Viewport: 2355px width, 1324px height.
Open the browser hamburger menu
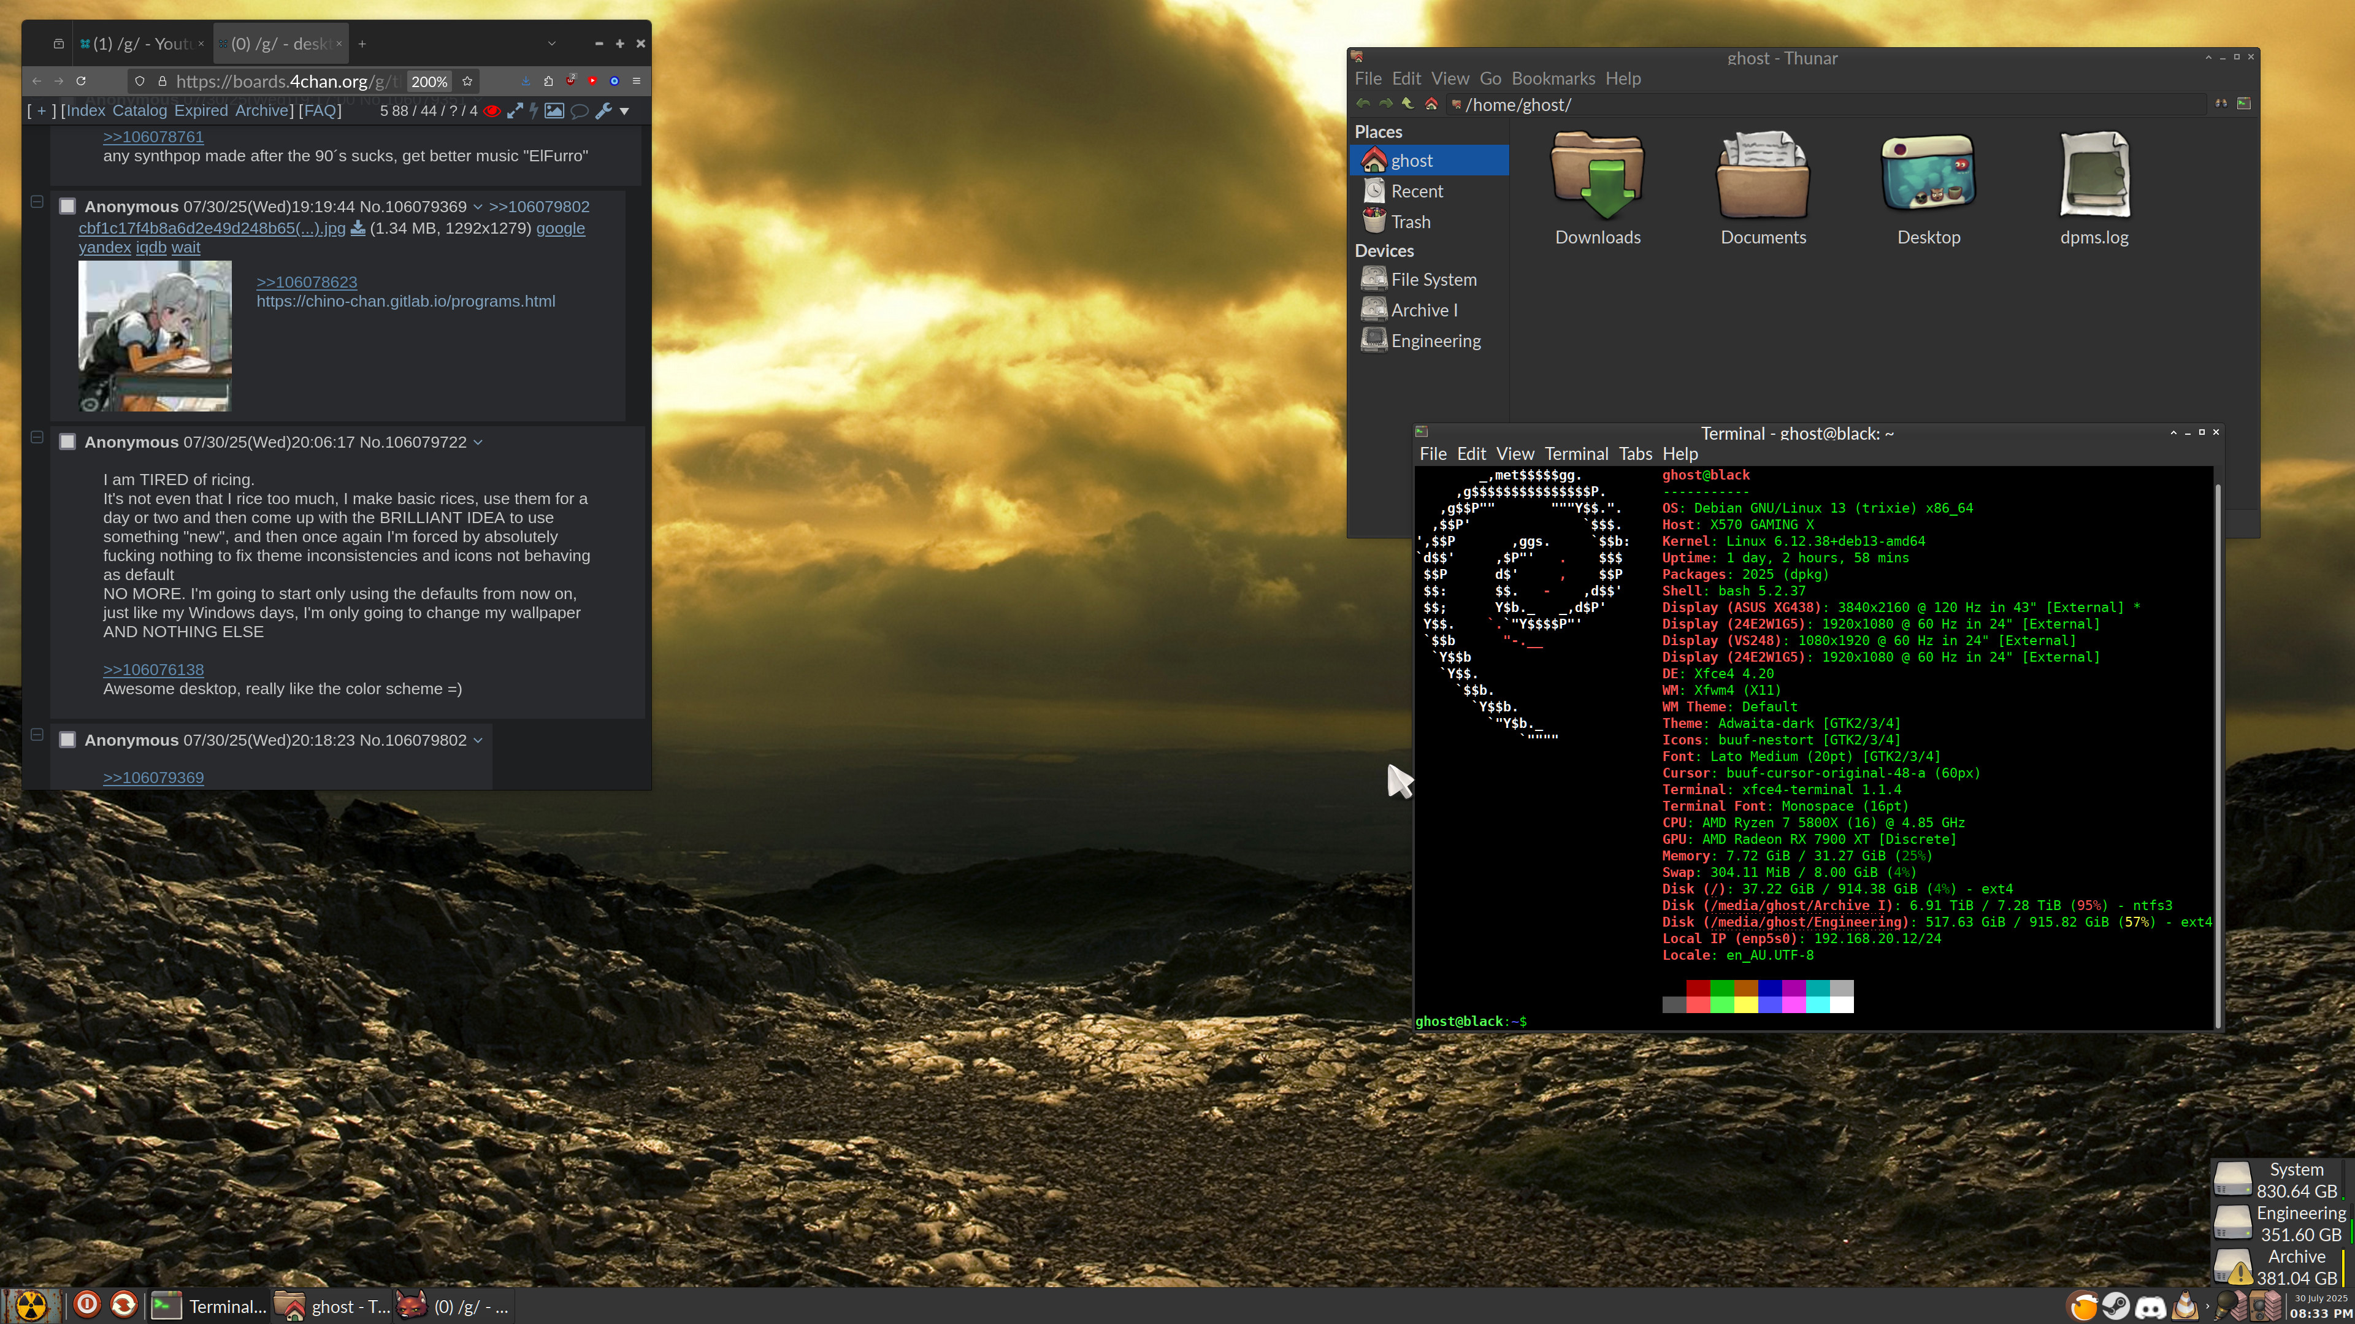637,80
